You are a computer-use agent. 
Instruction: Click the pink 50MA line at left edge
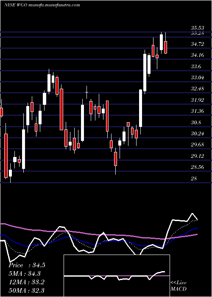pyautogui.click(x=2, y=224)
